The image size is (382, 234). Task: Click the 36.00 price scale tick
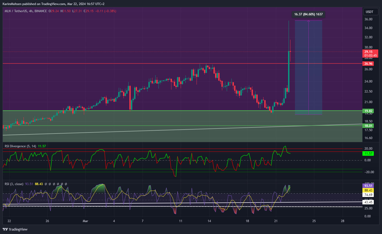point(368,19)
